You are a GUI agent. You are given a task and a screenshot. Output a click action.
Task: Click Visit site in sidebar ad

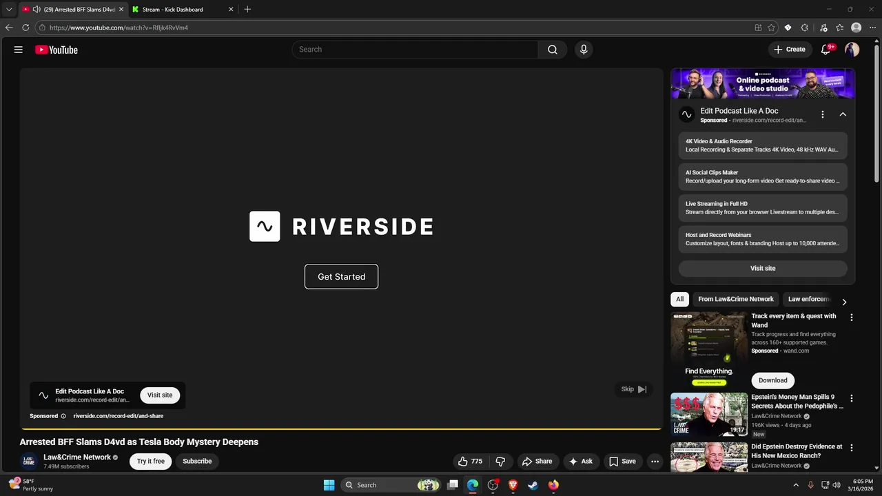coord(763,268)
